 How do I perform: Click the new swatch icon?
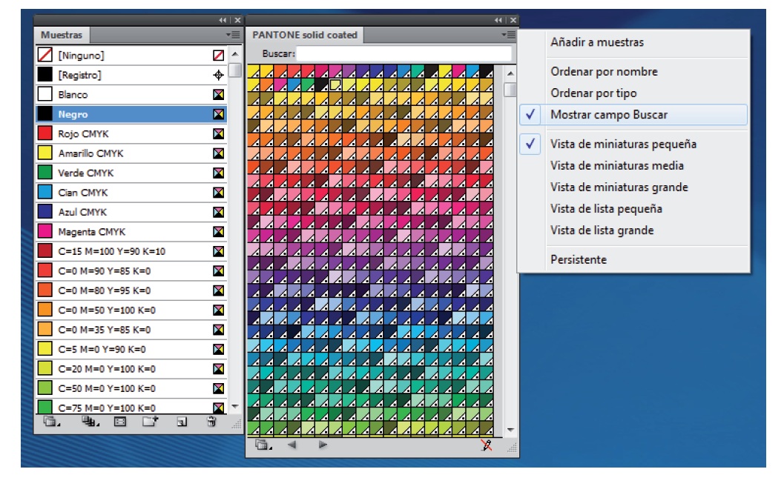[182, 422]
